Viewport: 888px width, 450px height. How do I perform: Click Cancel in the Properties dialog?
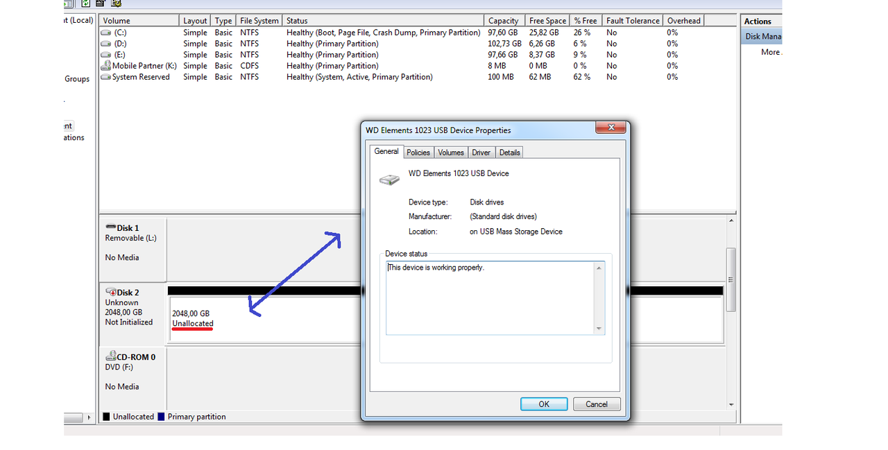[597, 404]
